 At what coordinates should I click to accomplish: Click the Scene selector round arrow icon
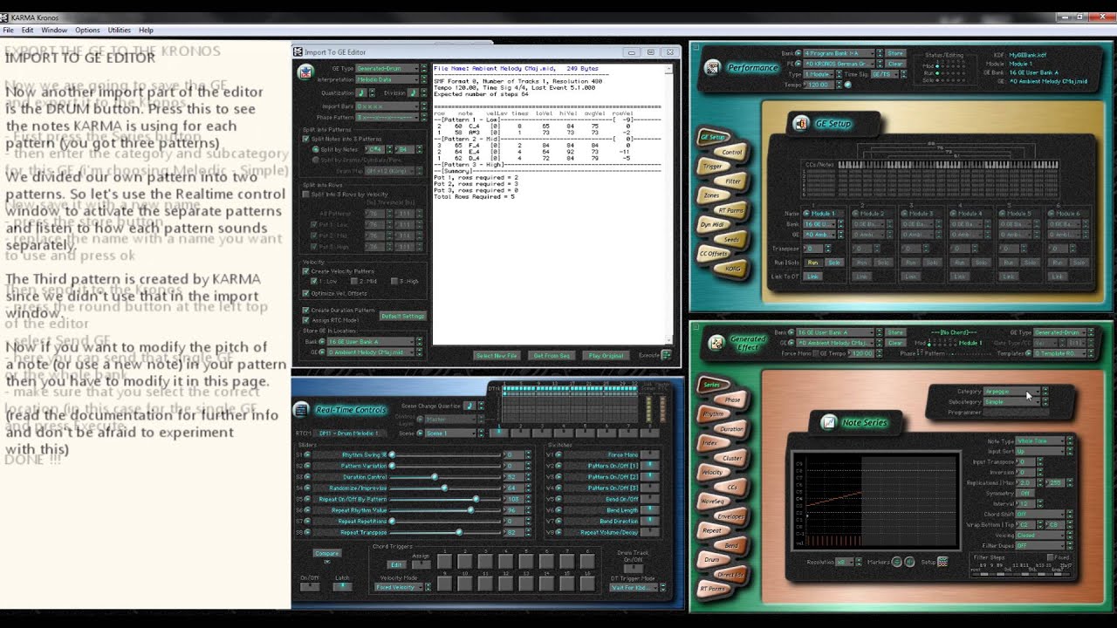tap(420, 433)
